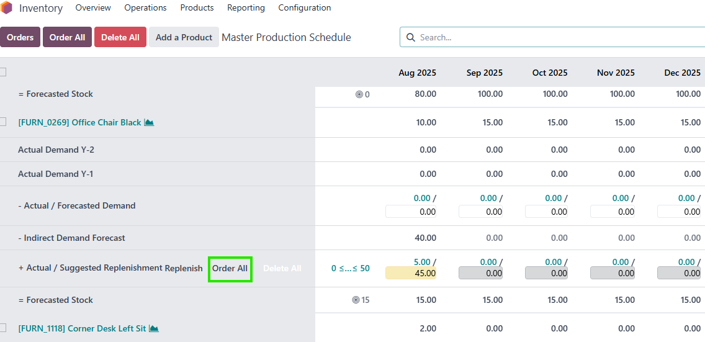The image size is (705, 342).
Task: Expand the Configuration dropdown menu
Action: tap(304, 8)
